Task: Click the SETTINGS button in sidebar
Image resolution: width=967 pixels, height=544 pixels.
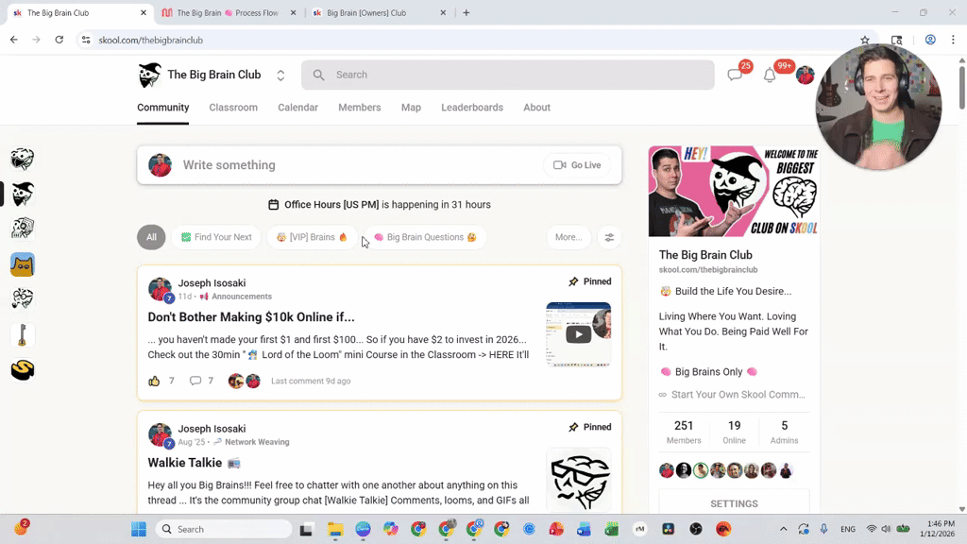Action: (x=734, y=504)
